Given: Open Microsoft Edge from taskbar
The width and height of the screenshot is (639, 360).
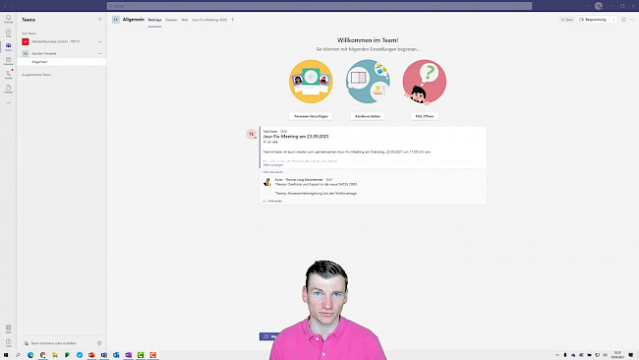Looking at the screenshot, I should click(30, 355).
